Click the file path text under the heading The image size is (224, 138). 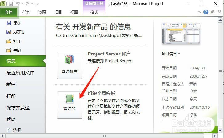tap(99, 35)
